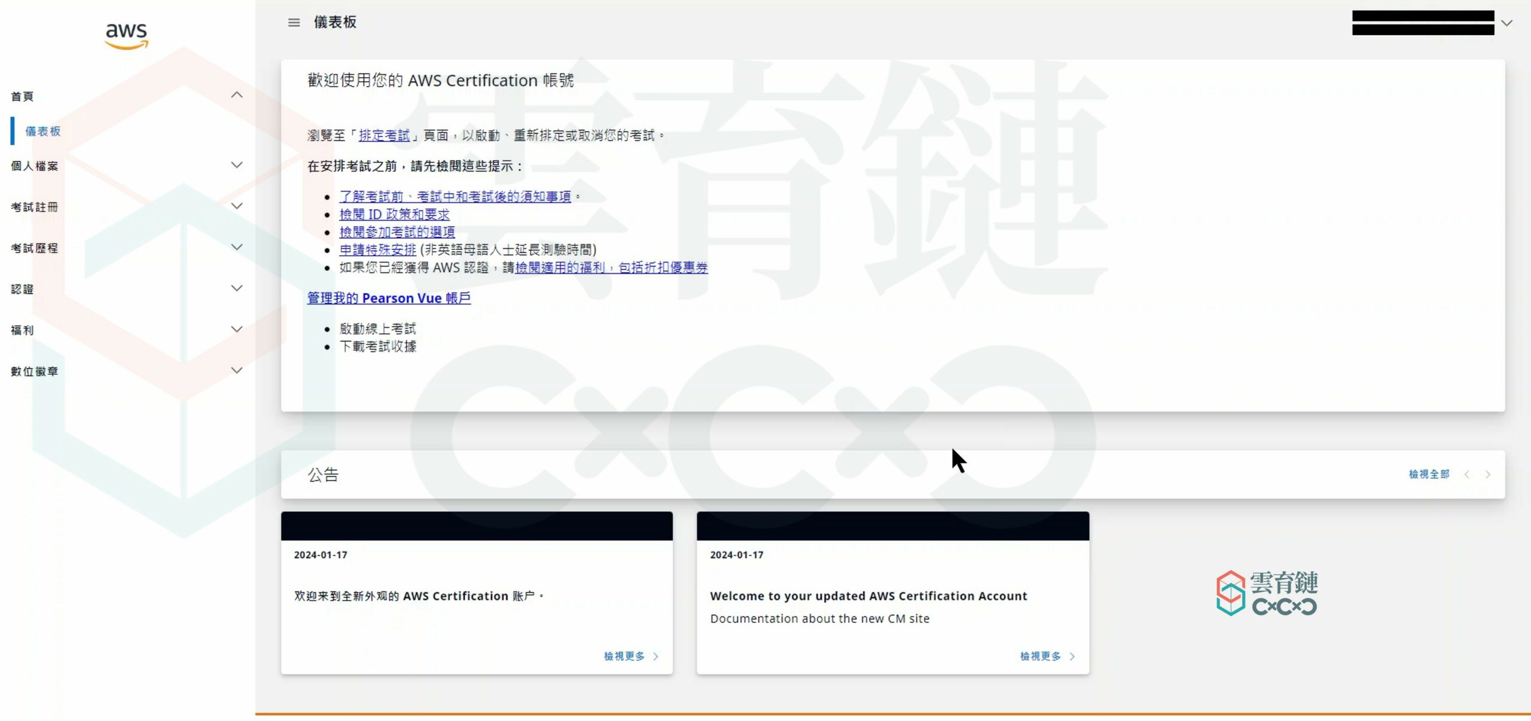Viewport: 1531px width, 721px height.
Task: Go to previous announcement with left arrow
Action: tap(1466, 475)
